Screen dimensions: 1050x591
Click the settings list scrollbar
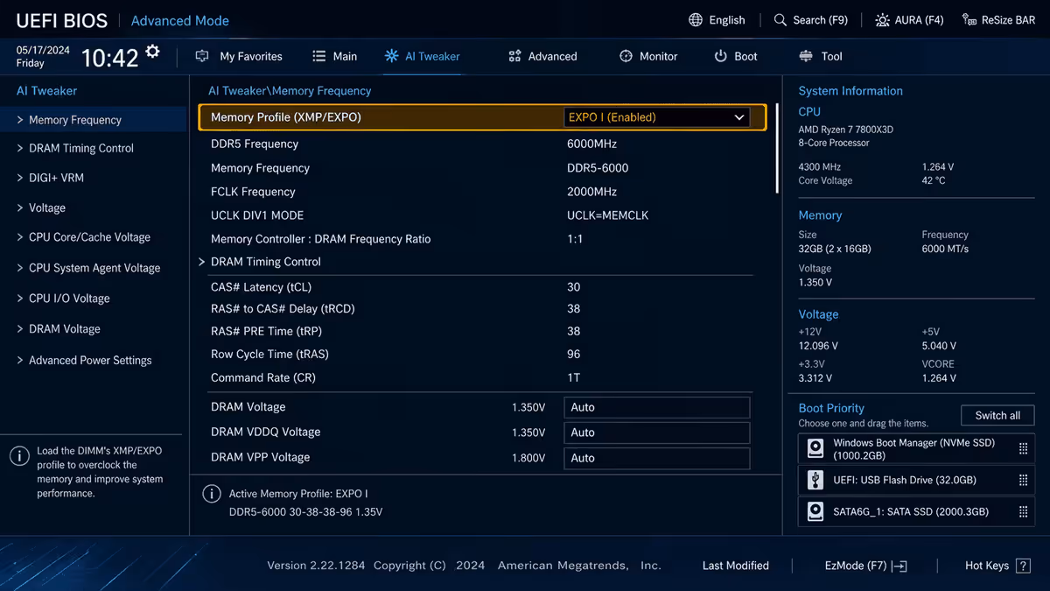[777, 147]
